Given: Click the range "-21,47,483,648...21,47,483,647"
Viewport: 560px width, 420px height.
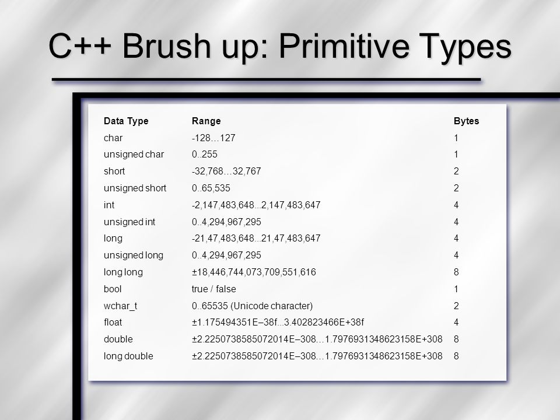Looking at the screenshot, I should [256, 239].
